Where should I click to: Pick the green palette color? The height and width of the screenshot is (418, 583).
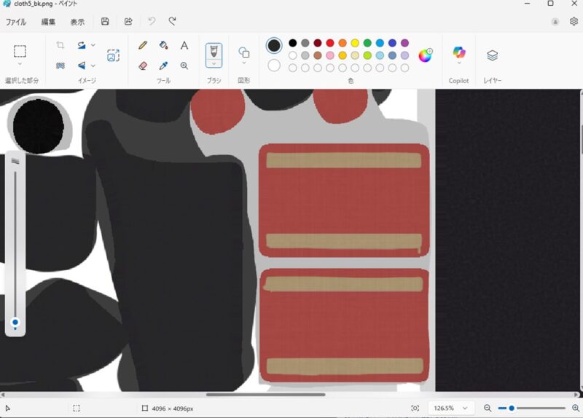point(367,43)
